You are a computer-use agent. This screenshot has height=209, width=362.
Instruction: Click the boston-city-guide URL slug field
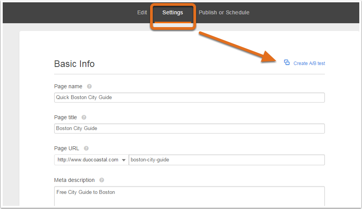point(226,160)
